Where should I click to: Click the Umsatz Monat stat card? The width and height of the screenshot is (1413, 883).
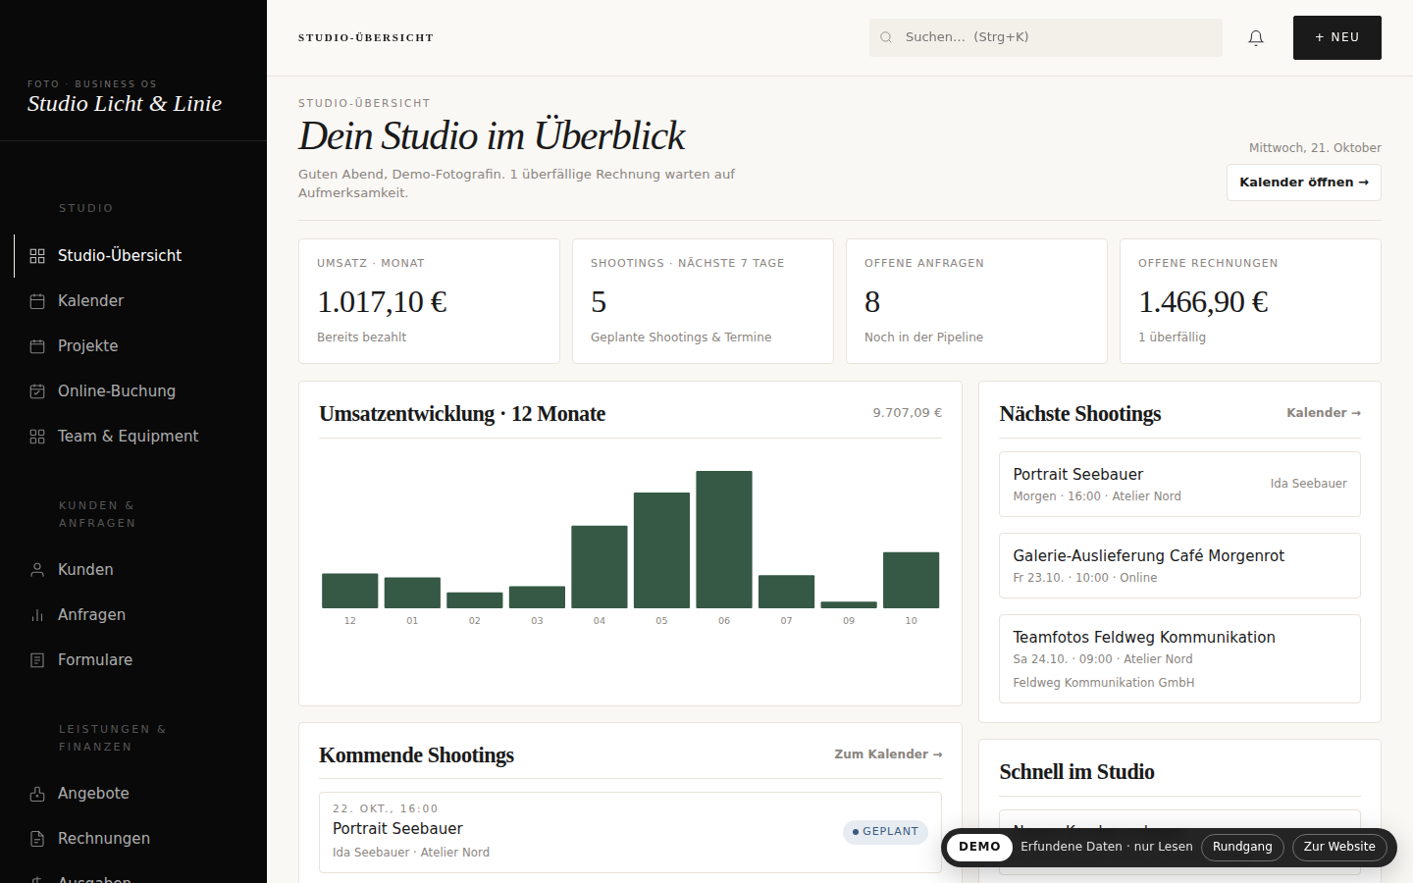click(429, 301)
